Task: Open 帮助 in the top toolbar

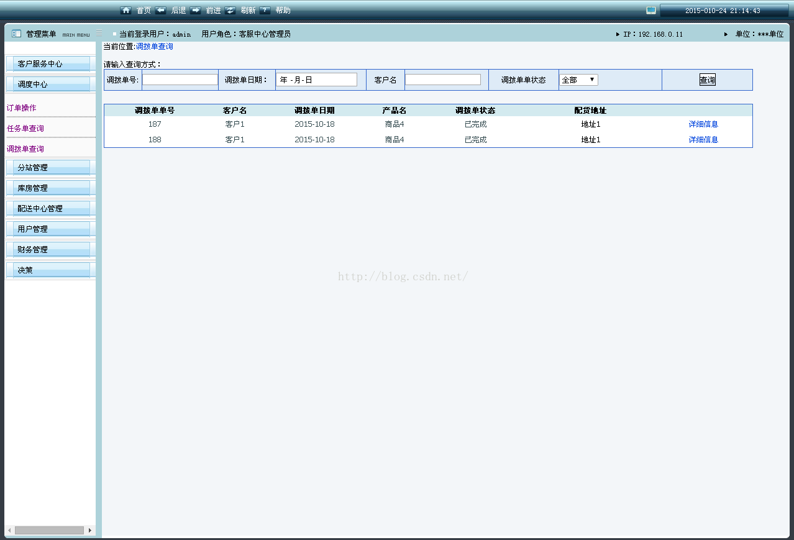Action: [x=283, y=11]
